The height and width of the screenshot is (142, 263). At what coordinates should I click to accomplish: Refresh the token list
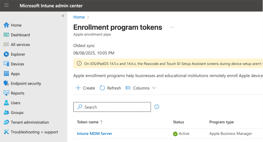[110, 88]
